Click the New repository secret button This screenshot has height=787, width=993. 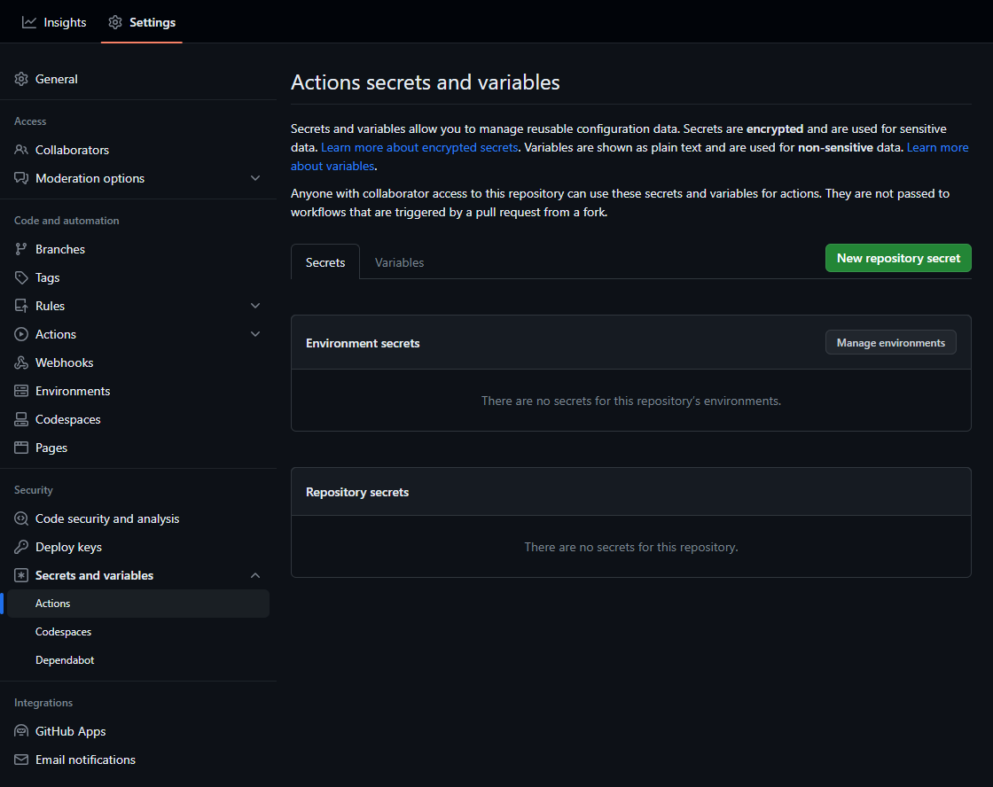[897, 258]
